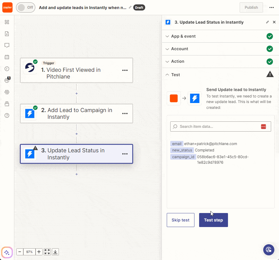Open the activity icon with badge 1
279x260 pixels.
[7, 80]
